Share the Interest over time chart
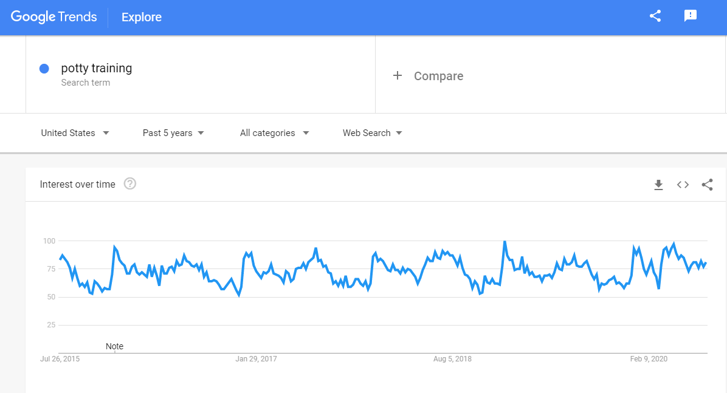Viewport: 727px width, 393px height. click(707, 185)
